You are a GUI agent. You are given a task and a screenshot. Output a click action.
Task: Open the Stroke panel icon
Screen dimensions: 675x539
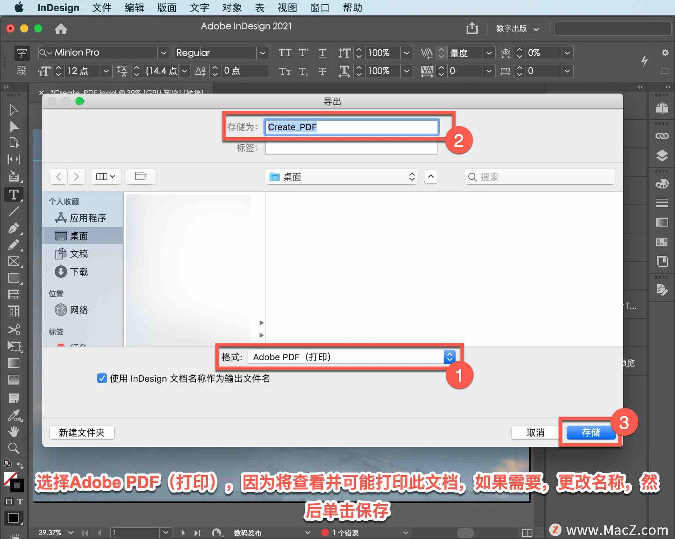click(662, 203)
